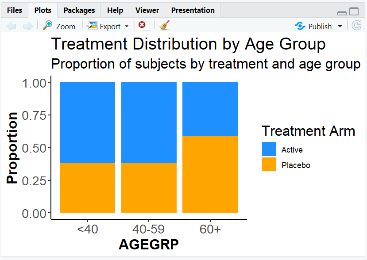Remove current plot with red X icon
This screenshot has height=260, width=367.
[143, 26]
